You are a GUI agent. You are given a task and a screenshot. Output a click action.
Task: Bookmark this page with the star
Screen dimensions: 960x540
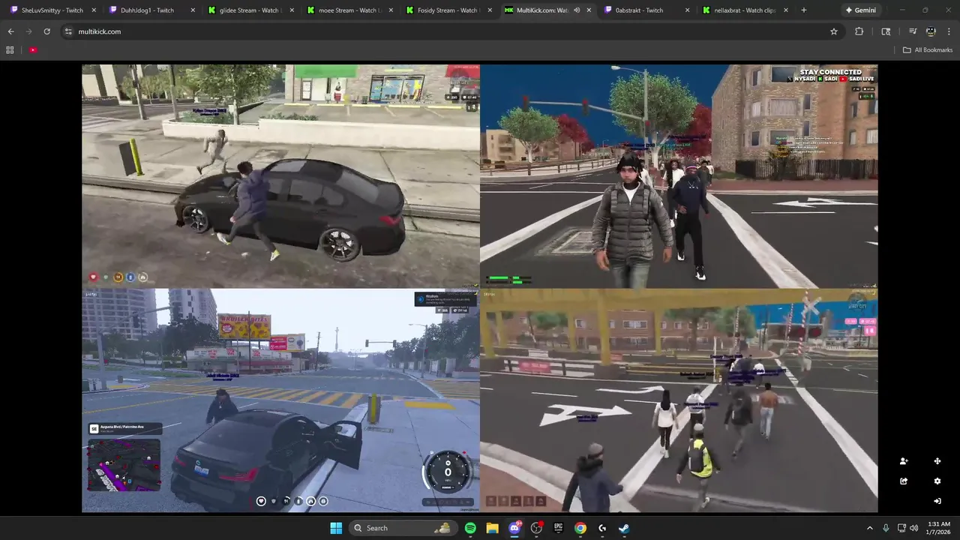[x=833, y=31]
